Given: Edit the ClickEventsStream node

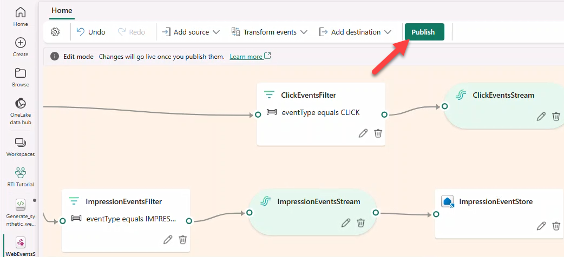Looking at the screenshot, I should click(541, 116).
